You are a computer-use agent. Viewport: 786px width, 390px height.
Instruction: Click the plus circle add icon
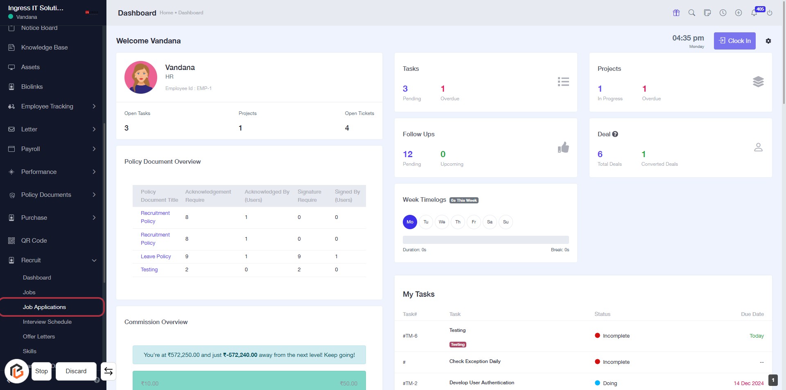tap(739, 13)
